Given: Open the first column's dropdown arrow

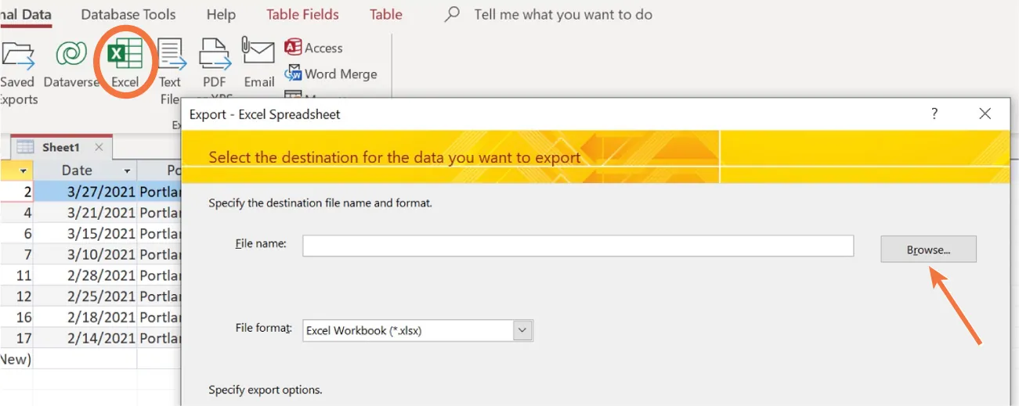Looking at the screenshot, I should [23, 171].
